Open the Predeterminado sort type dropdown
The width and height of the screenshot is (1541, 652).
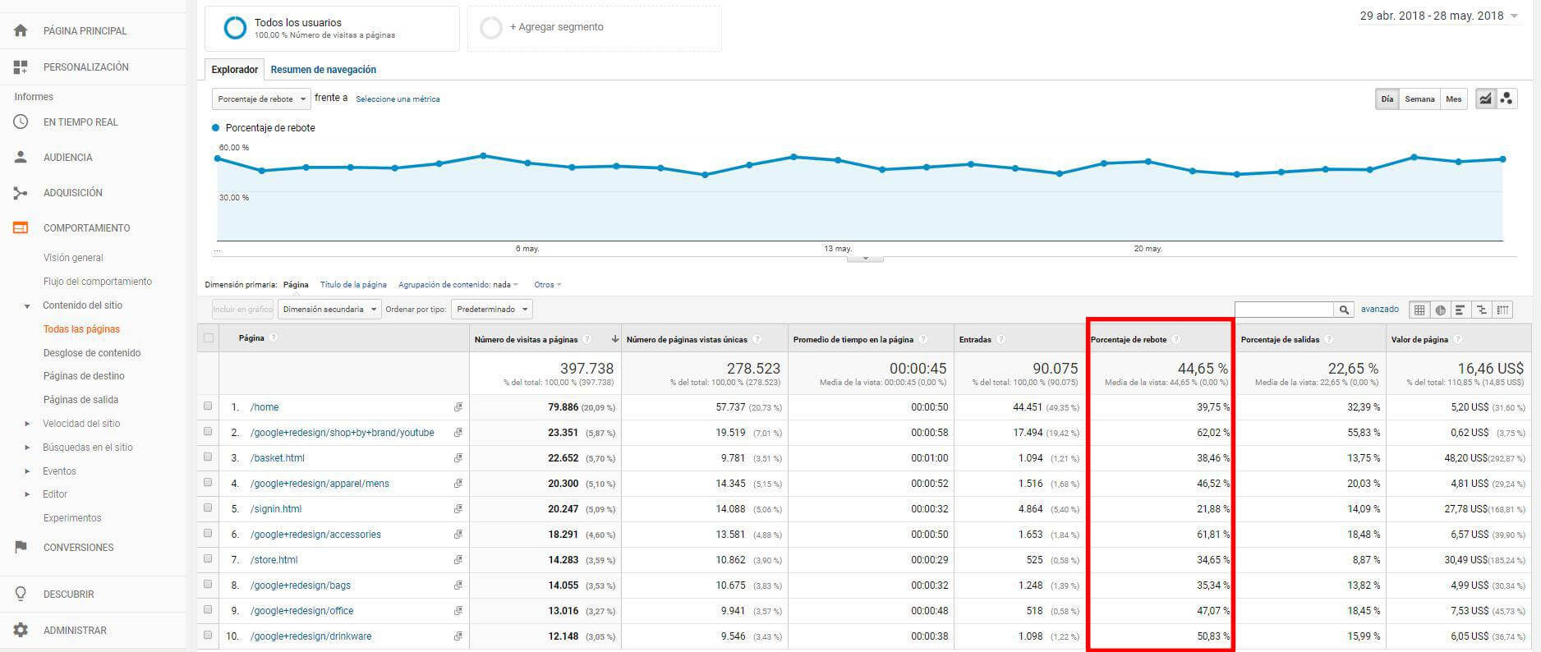click(x=492, y=310)
